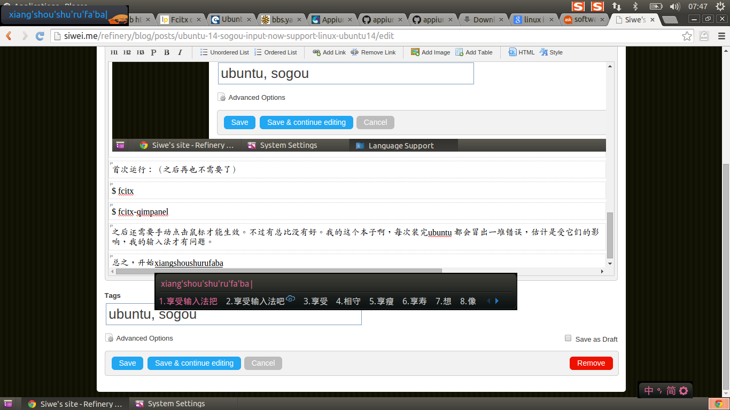Viewport: 730px width, 410px height.
Task: Enable the Save as Draft checkbox
Action: pyautogui.click(x=568, y=337)
